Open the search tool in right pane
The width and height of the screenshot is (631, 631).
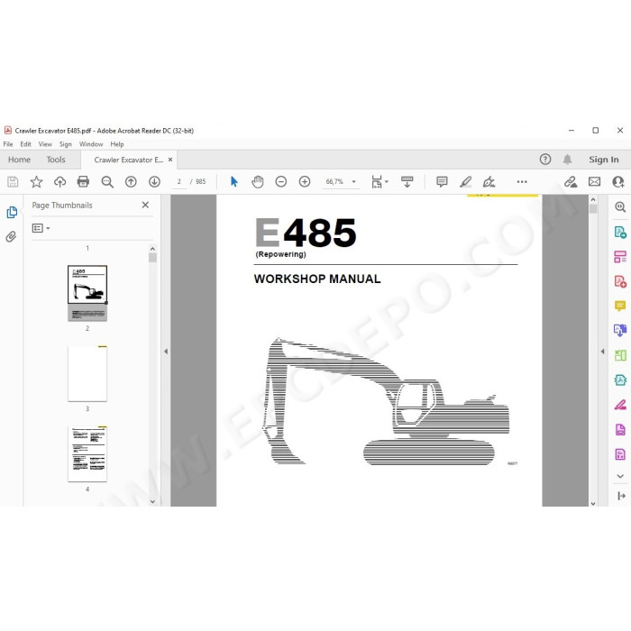click(x=620, y=207)
